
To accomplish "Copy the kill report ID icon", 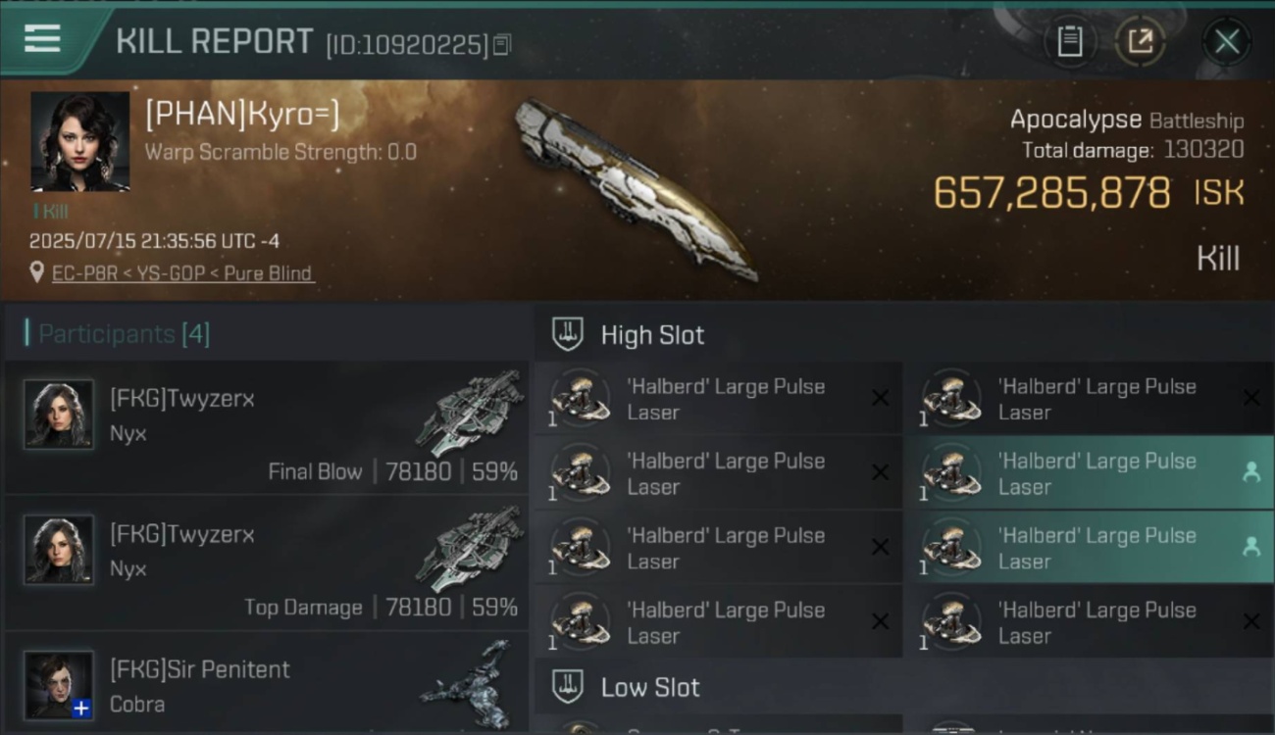I will (501, 44).
